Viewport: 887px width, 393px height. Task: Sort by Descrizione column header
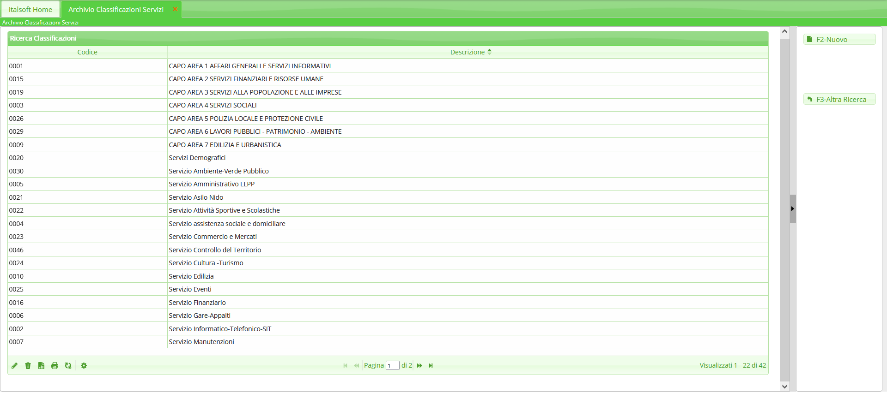point(468,52)
